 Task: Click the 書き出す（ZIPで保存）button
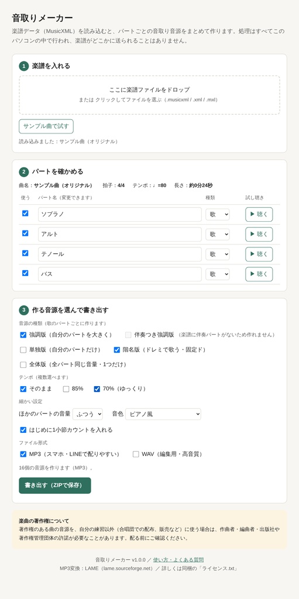click(x=55, y=486)
